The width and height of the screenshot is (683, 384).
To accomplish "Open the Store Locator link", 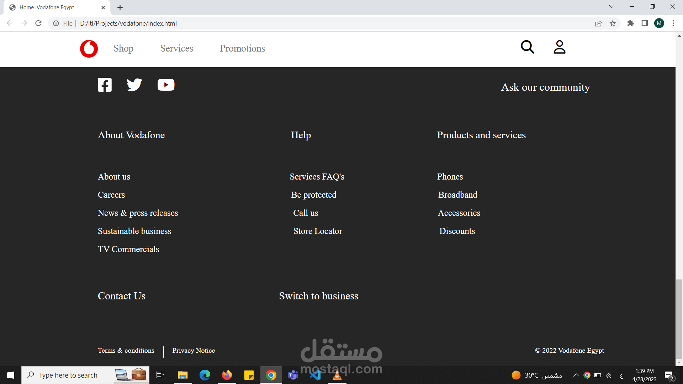I will click(x=318, y=231).
